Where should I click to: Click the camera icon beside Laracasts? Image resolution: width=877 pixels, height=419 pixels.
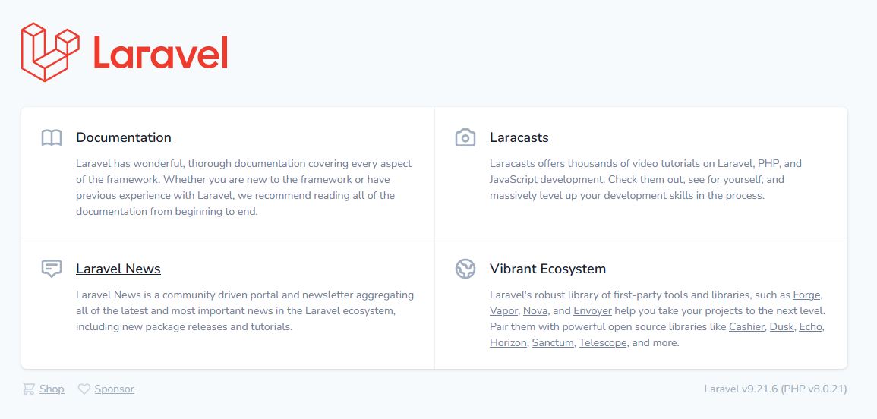[x=465, y=137]
